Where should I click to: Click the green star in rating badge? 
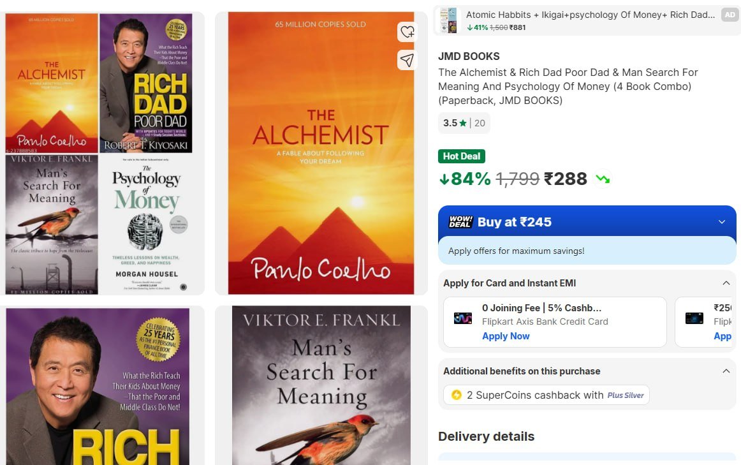pos(463,123)
